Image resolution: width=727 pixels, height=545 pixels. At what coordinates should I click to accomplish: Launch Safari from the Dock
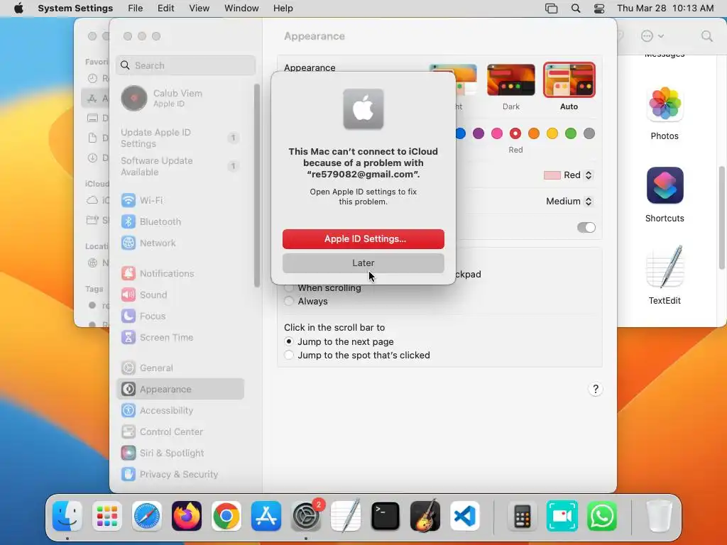tap(147, 517)
